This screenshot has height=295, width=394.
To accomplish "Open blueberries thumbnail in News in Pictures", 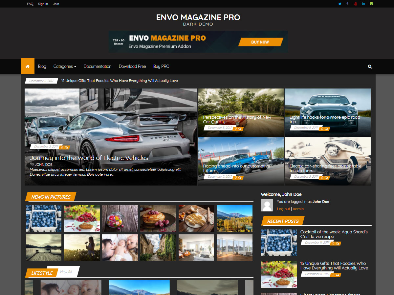I will point(44,218).
